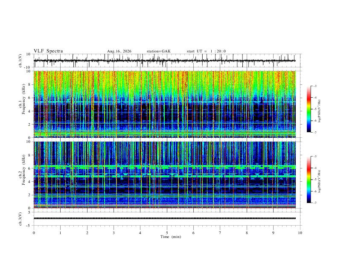Viewport: 338px width, 261px height.
Task: Click the VLF Spectra title text
Action: 48,51
